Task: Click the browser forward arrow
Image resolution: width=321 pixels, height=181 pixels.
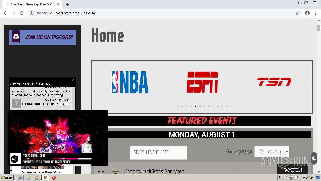Action: tap(14, 13)
